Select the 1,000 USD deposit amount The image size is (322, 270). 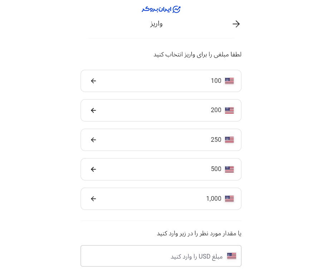[161, 199]
